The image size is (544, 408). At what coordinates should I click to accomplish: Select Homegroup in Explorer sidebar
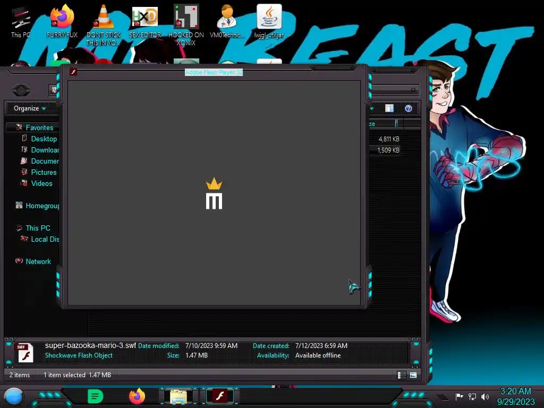point(38,206)
